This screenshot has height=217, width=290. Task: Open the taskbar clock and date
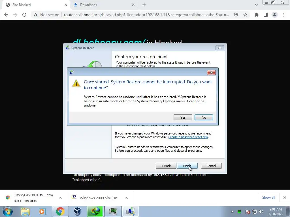click(276, 212)
